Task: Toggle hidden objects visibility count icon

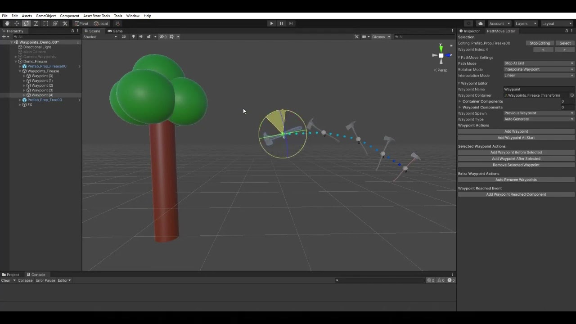Action: pyautogui.click(x=163, y=37)
